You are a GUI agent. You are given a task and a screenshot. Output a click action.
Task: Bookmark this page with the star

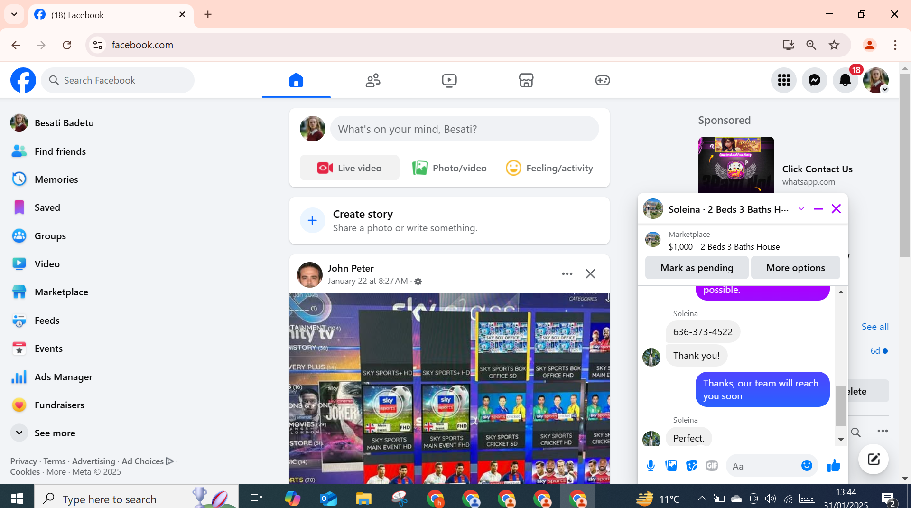834,45
